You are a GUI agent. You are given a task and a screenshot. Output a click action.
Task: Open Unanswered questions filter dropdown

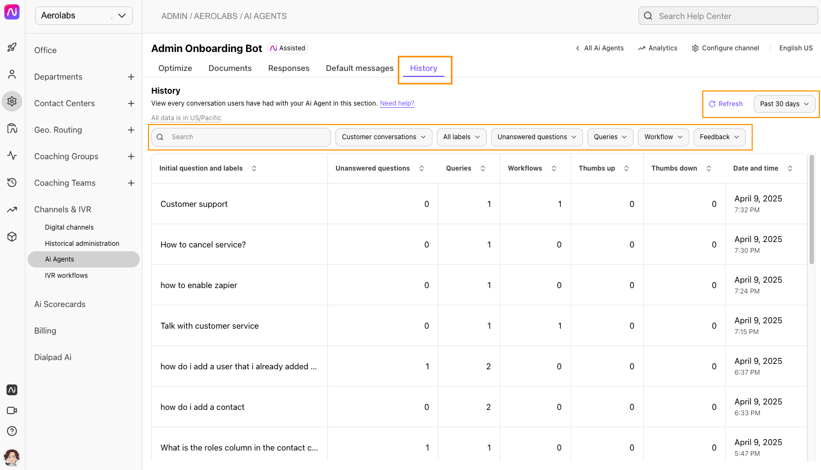click(537, 137)
